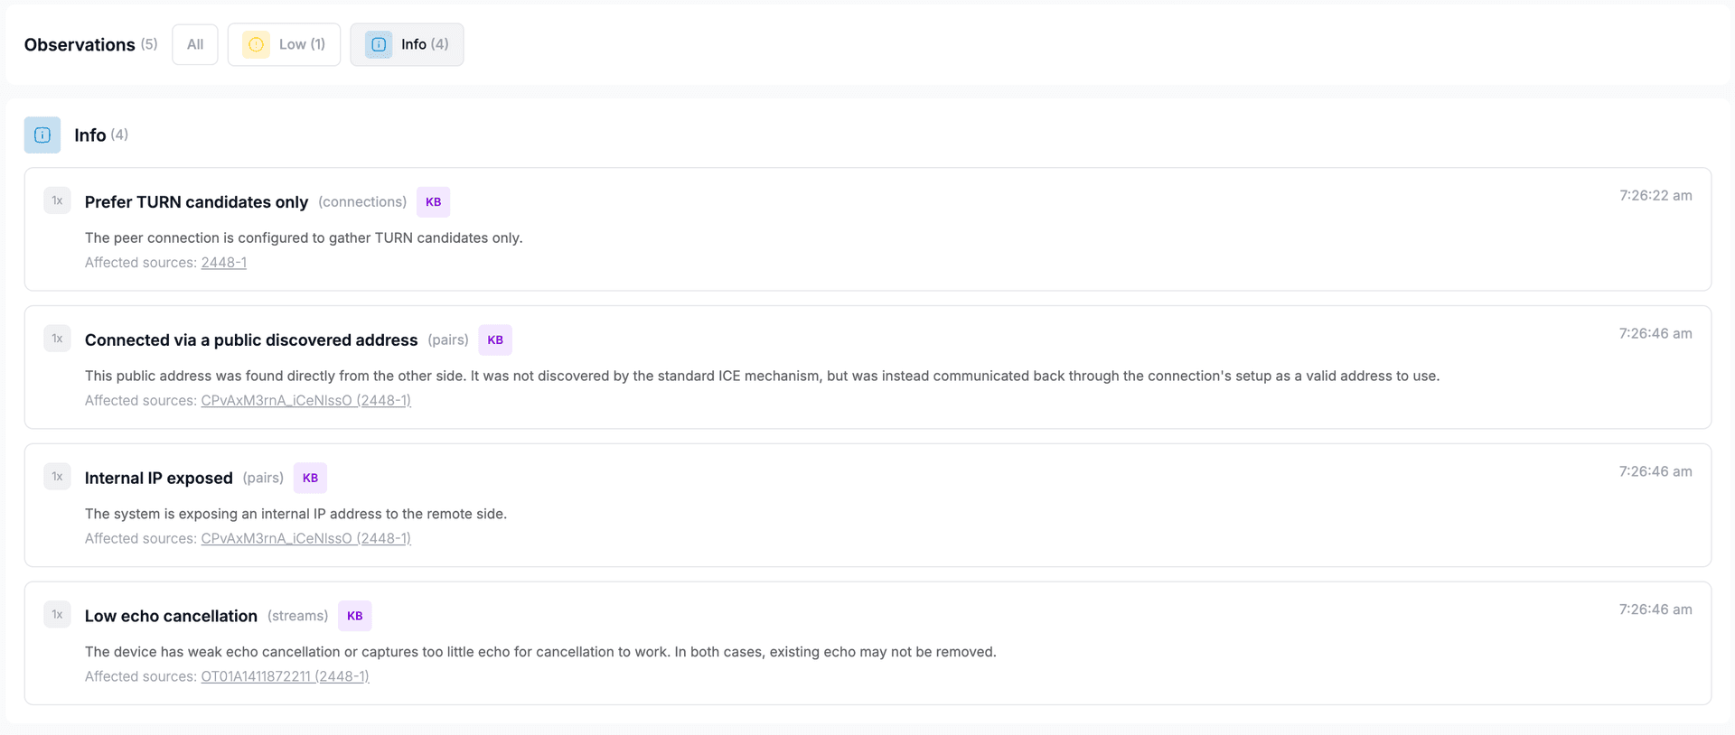The image size is (1735, 735).
Task: Click the yellow Low severity icon
Action: [x=257, y=44]
